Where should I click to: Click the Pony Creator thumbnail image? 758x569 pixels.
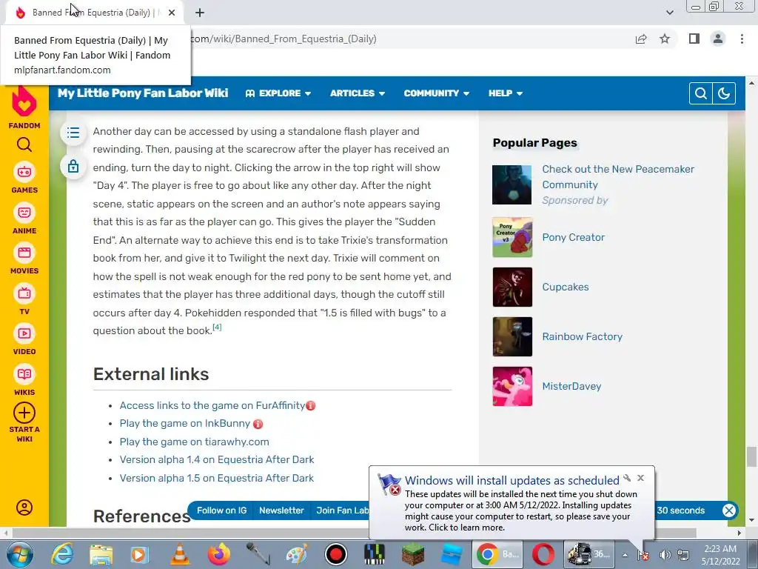512,238
